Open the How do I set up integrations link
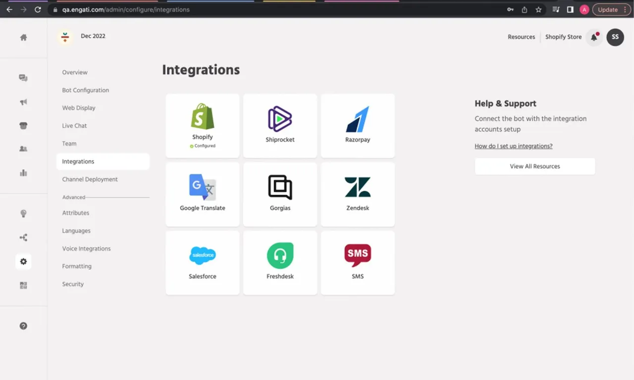Viewport: 634px width, 380px height. [513, 146]
